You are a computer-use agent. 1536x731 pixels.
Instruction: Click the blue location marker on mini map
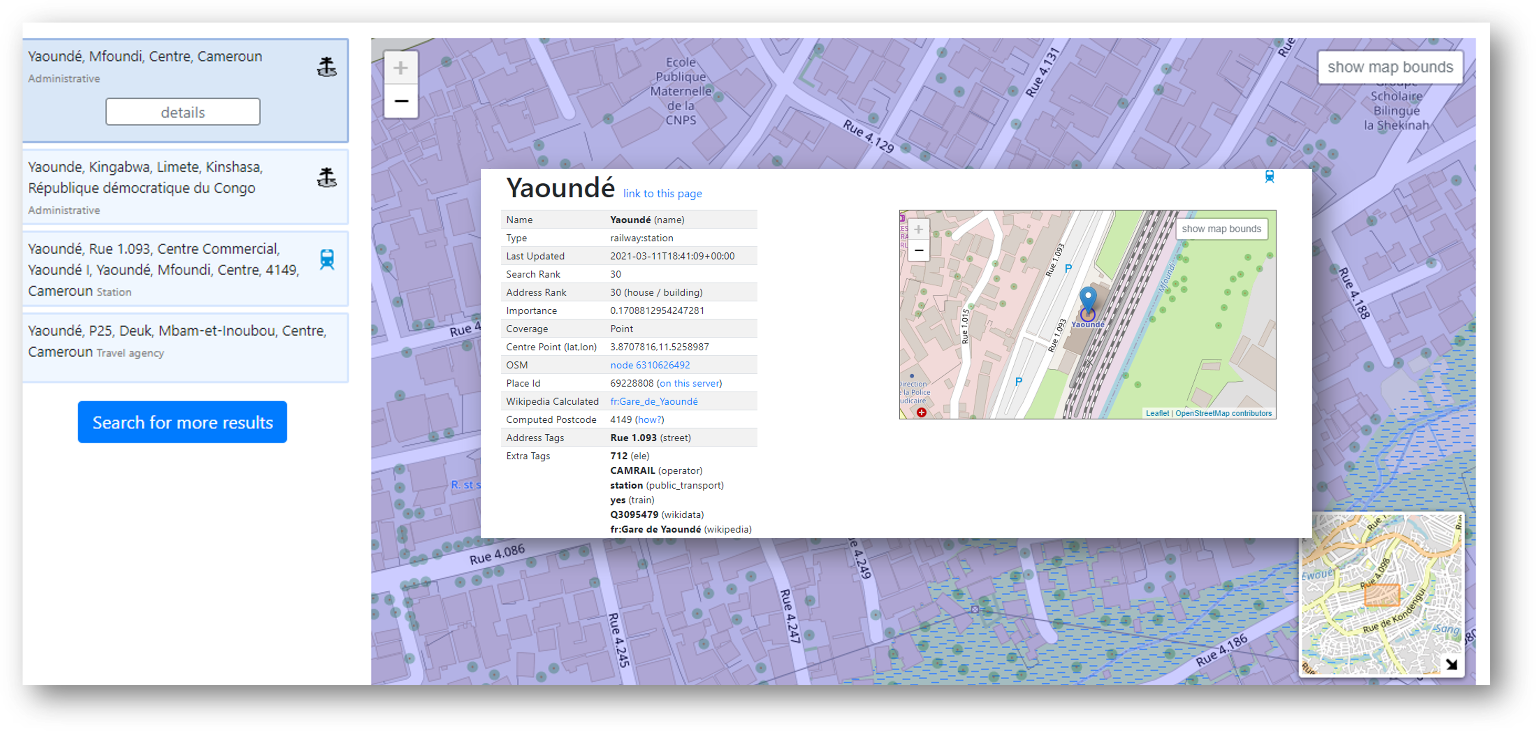pos(1088,299)
